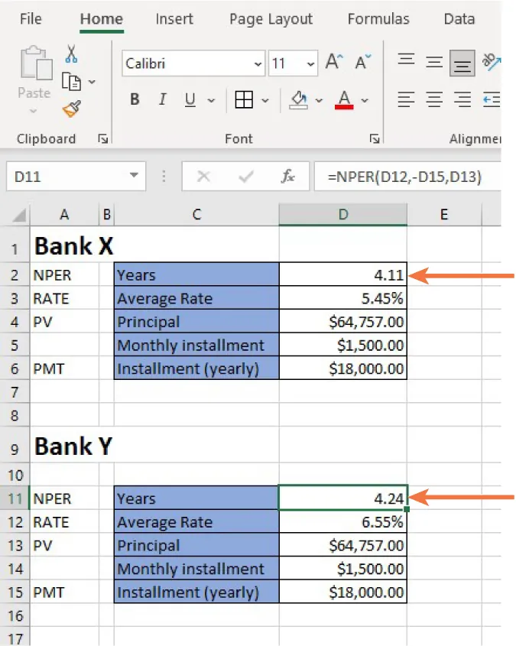
Task: Increase font size with the larger A
Action: (x=334, y=63)
